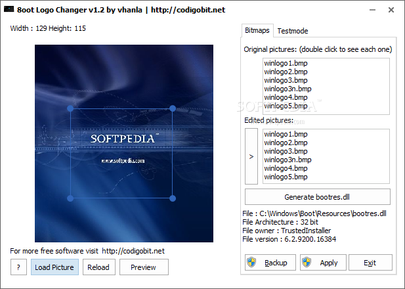Open help with the '?' button

coord(18,267)
